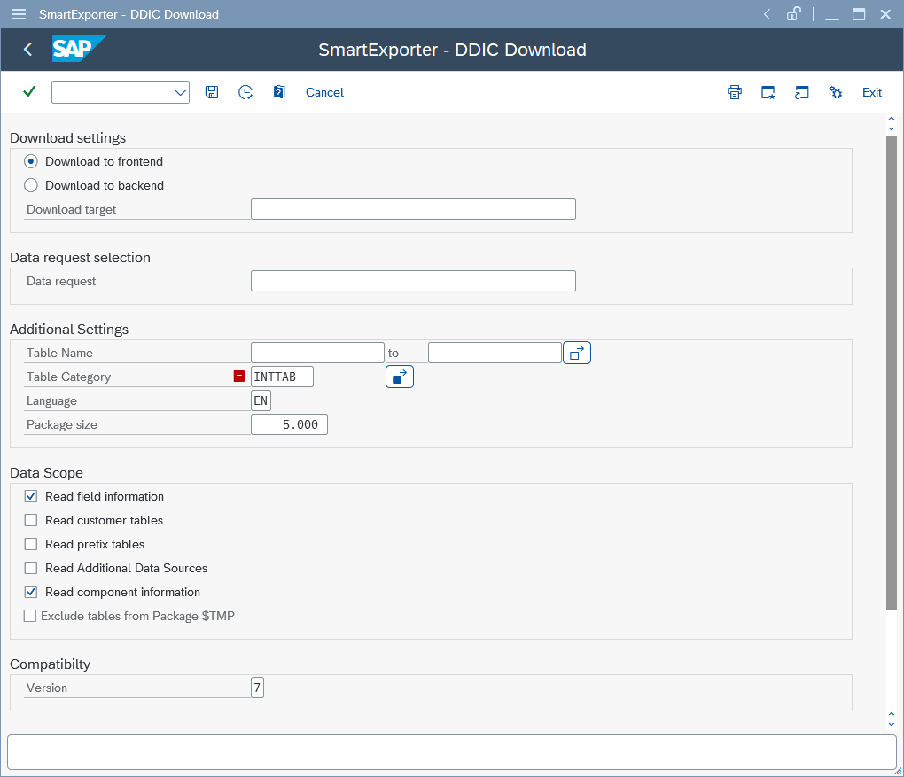Viewport: 904px width, 777px height.
Task: Click the Execute clock icon
Action: point(245,92)
